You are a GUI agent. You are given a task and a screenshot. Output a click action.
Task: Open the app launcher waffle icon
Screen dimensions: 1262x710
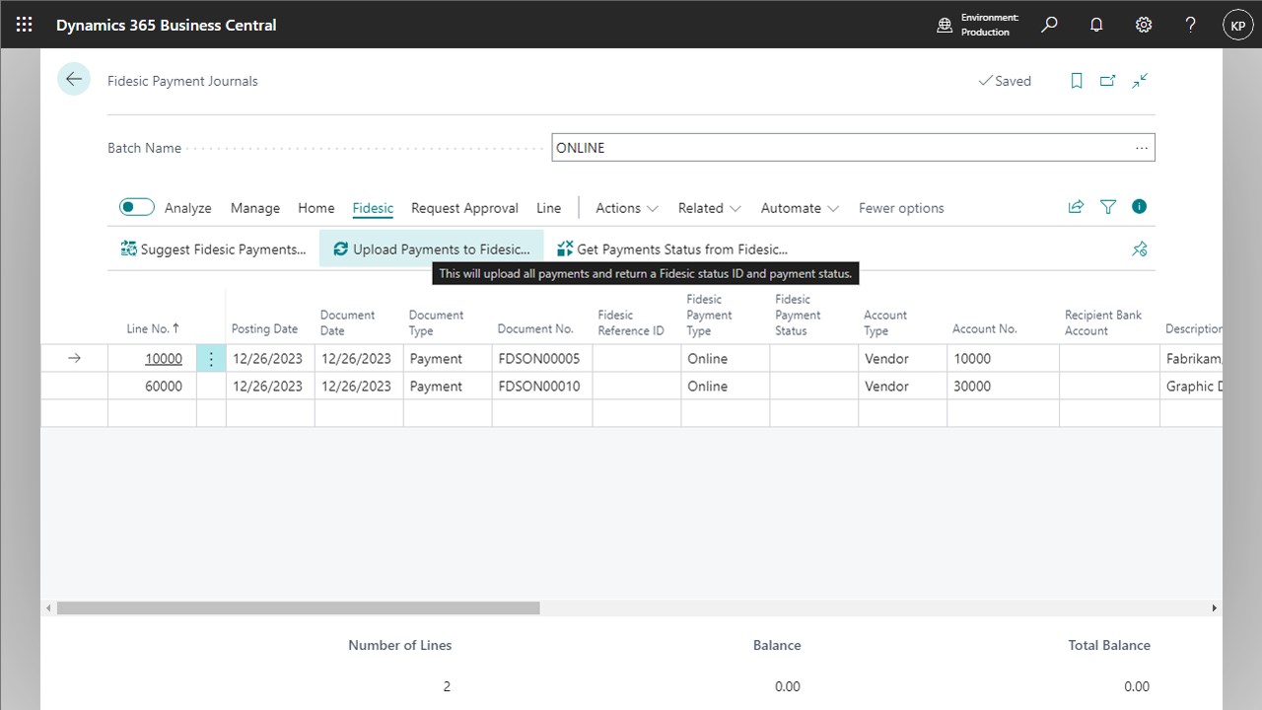[24, 25]
